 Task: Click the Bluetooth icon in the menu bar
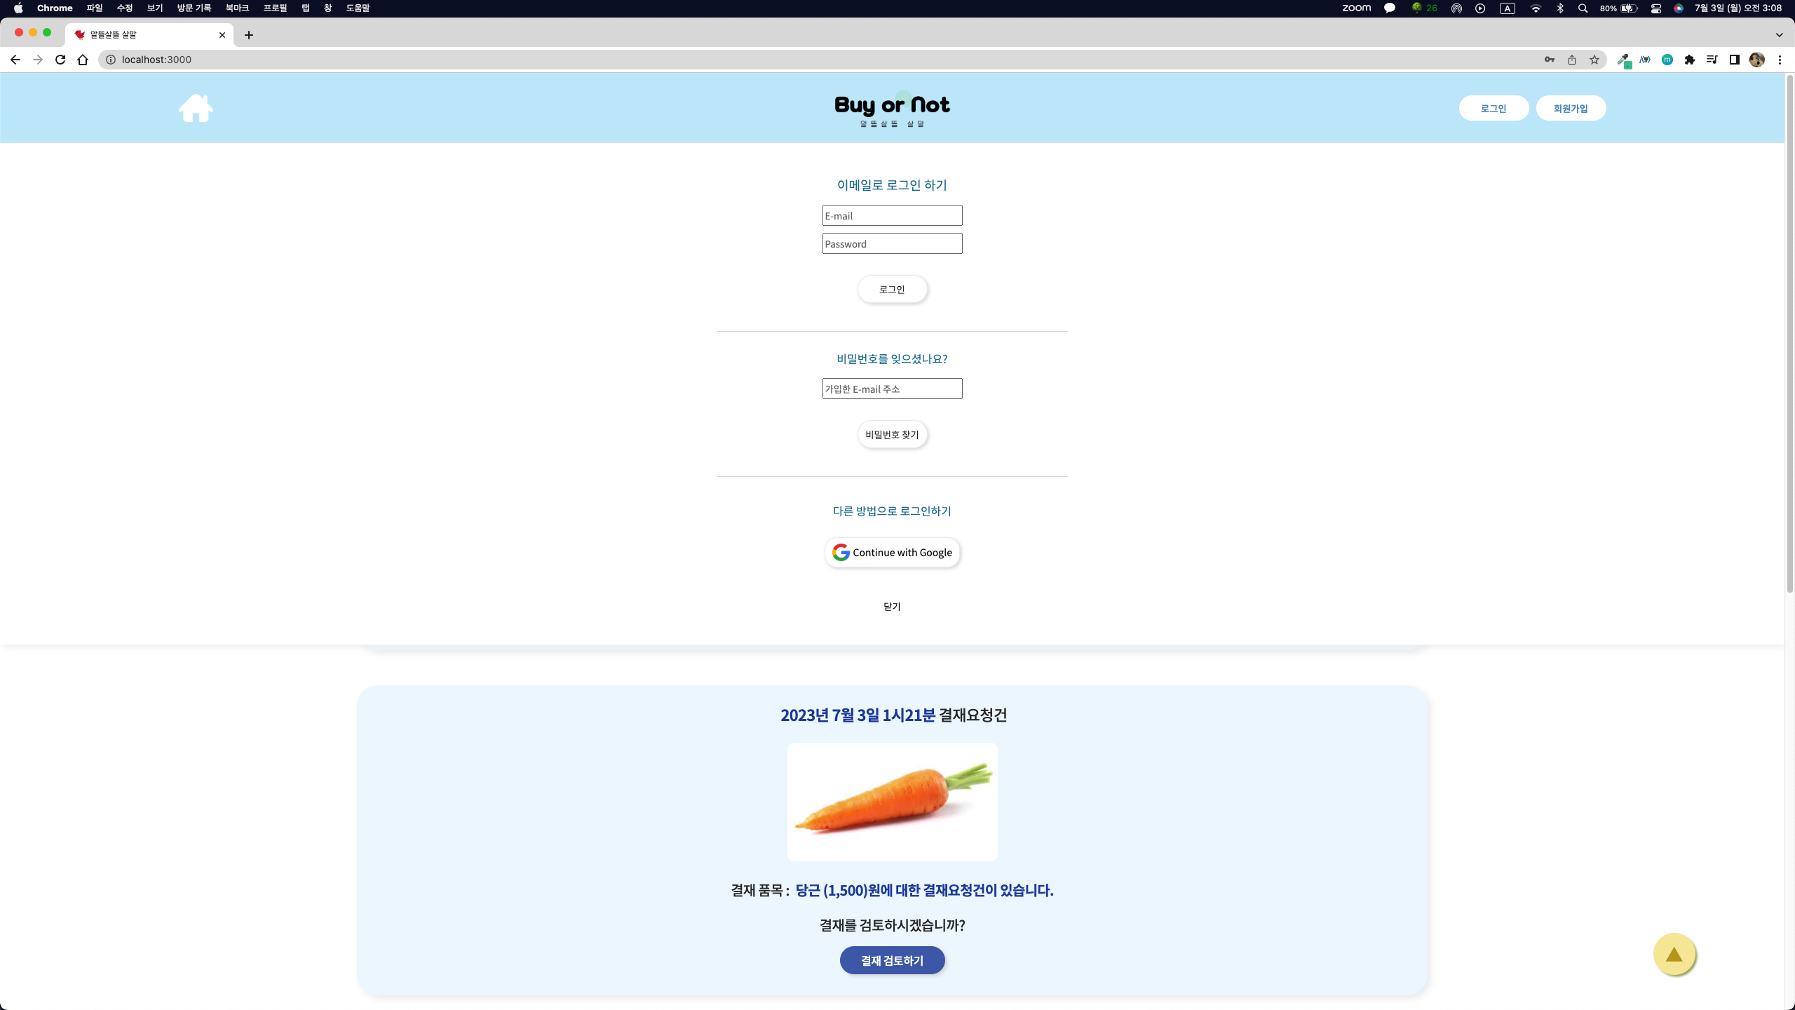coord(1560,8)
